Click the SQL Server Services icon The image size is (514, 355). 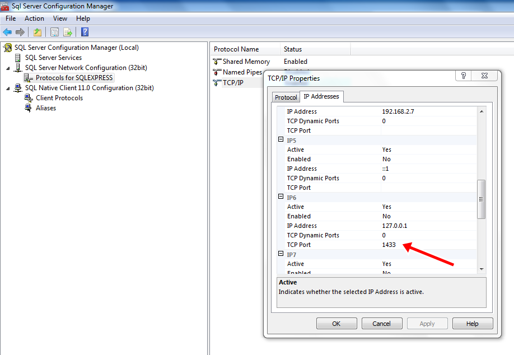[x=18, y=58]
